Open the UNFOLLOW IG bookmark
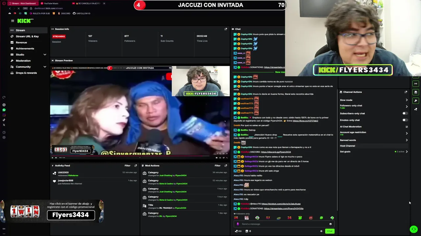The width and height of the screenshot is (421, 236). 82,13
